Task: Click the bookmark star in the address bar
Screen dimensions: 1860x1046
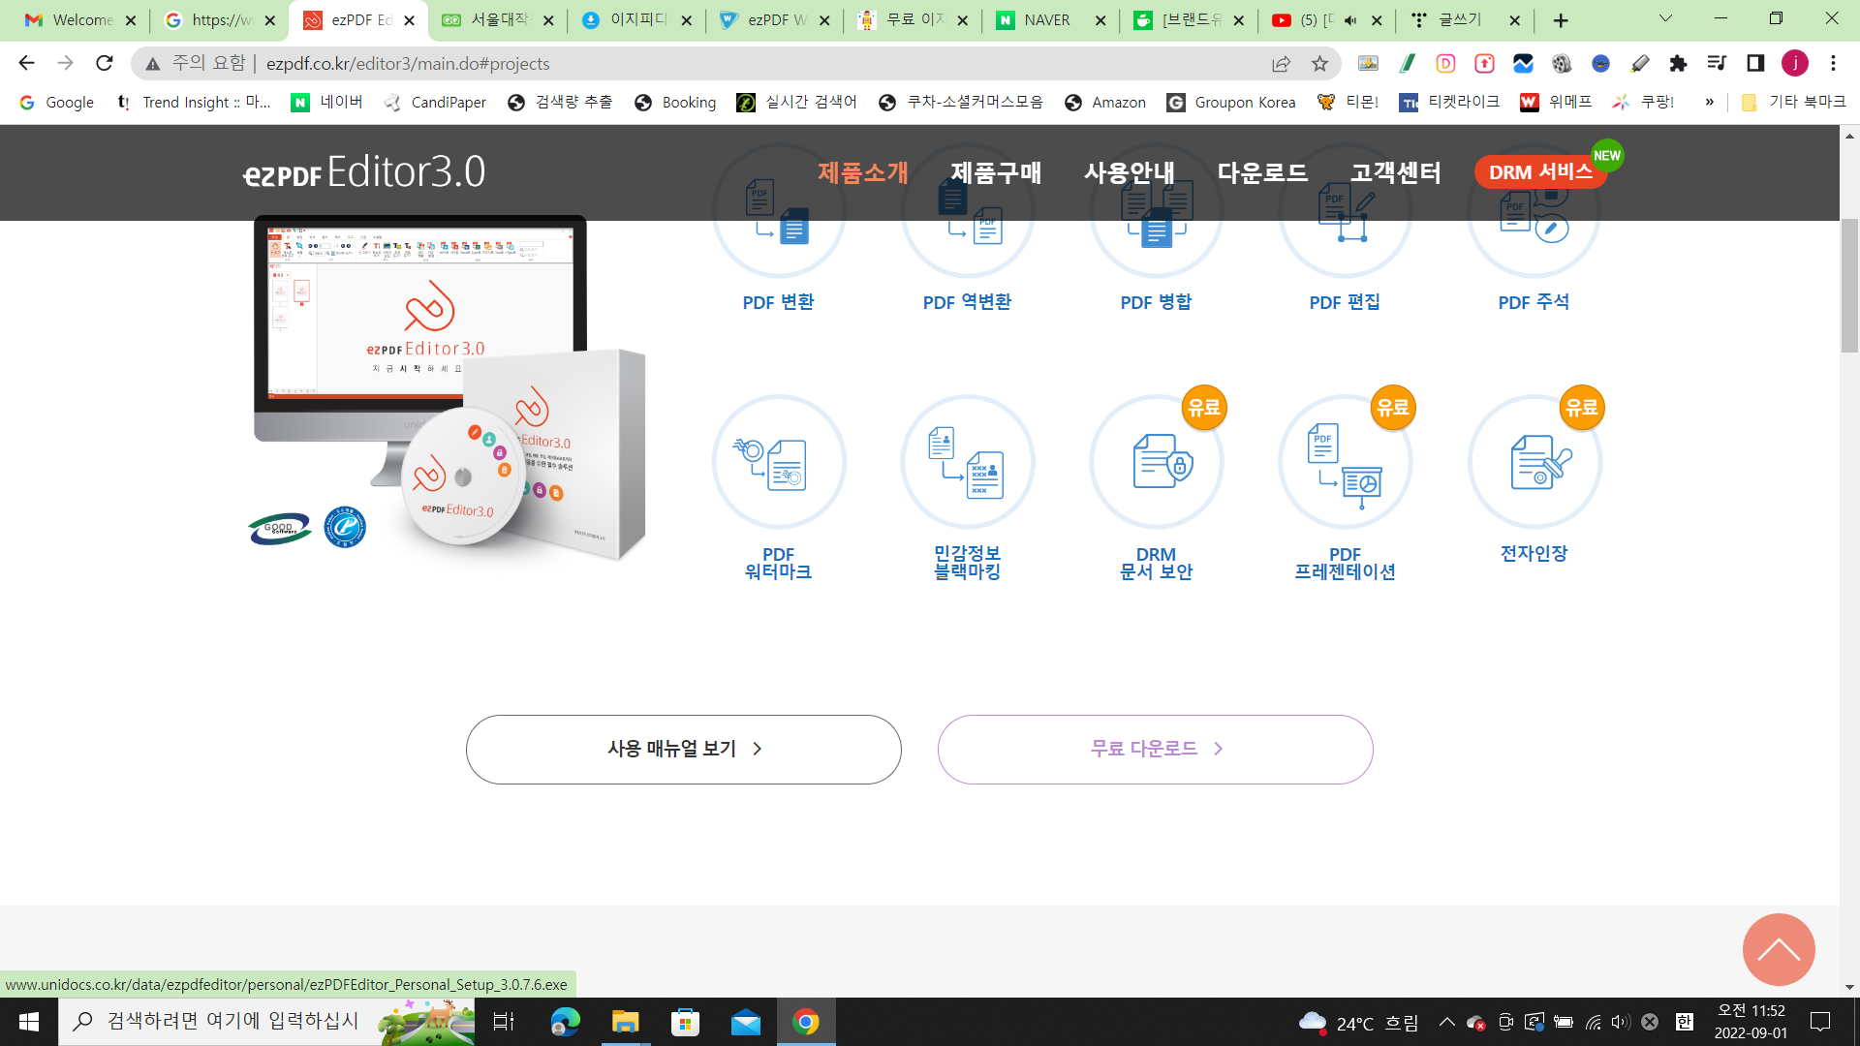Action: coord(1319,63)
